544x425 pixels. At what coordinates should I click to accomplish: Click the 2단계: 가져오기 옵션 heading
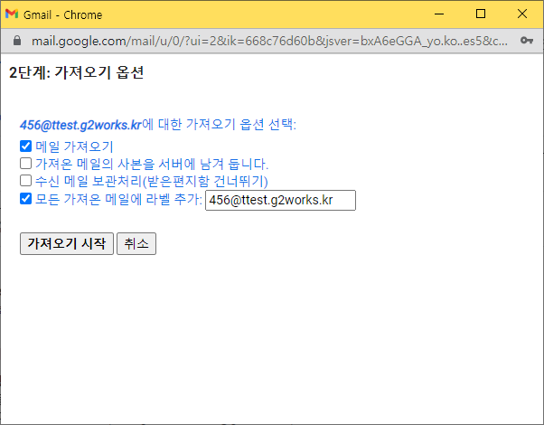click(x=76, y=72)
